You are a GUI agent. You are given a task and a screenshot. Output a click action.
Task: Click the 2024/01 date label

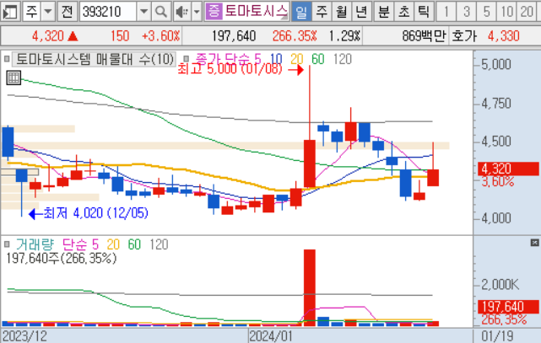click(x=270, y=336)
